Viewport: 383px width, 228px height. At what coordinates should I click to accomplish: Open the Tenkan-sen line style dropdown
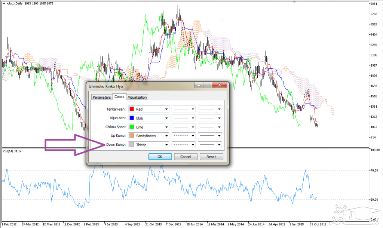pos(184,109)
